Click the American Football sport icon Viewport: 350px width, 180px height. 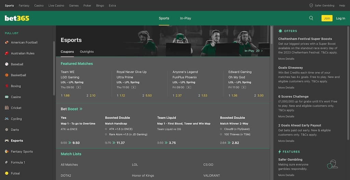tap(7, 42)
